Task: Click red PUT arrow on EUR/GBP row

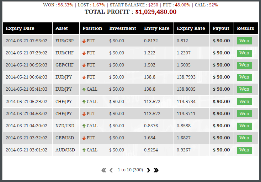Action: pos(84,41)
